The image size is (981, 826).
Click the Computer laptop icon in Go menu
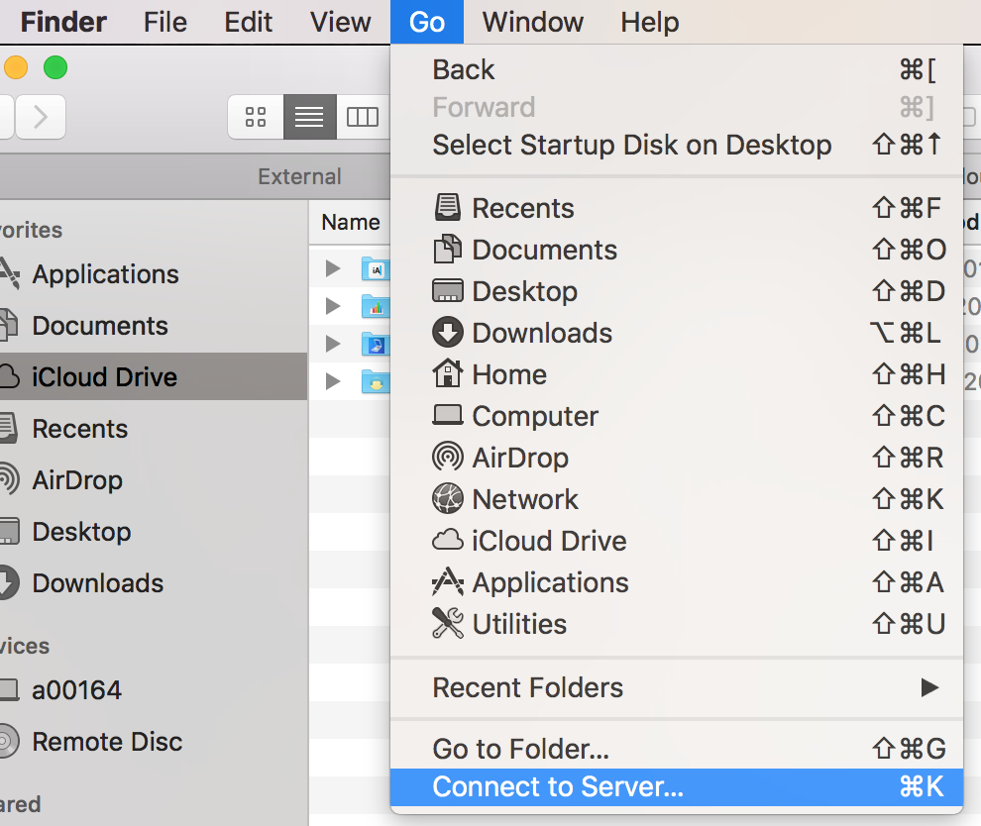tap(447, 415)
